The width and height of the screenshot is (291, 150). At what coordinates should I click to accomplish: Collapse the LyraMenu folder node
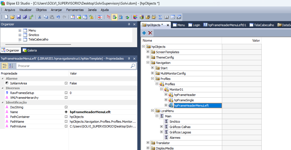pos(152,111)
